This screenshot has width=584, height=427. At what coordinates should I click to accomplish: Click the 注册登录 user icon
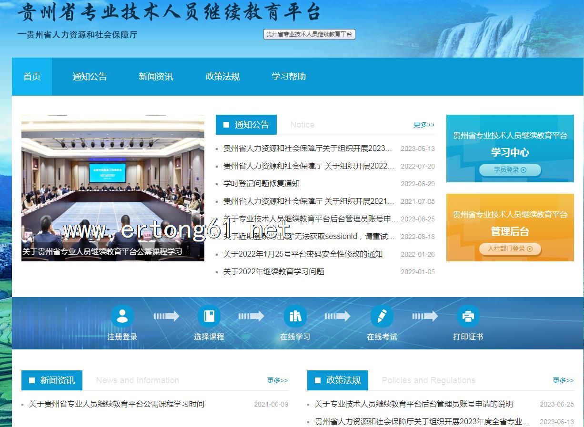[122, 316]
